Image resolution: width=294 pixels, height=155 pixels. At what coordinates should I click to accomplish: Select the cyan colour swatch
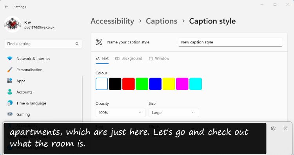click(x=196, y=84)
